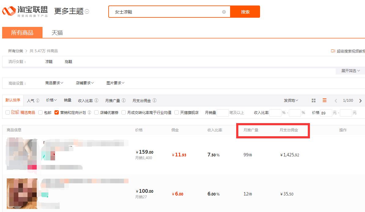Select the 默认排序 sort tab
The image size is (365, 212).
(x=12, y=100)
